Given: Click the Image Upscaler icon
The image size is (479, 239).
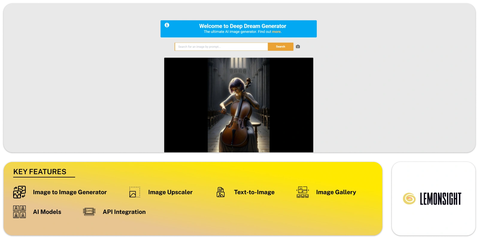Looking at the screenshot, I should (134, 192).
